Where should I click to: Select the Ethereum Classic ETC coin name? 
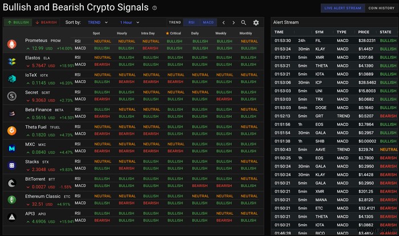(x=47, y=196)
